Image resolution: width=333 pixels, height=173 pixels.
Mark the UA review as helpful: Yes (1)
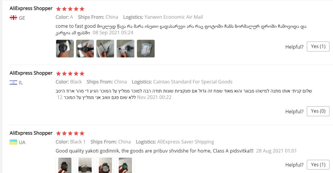[318, 165]
